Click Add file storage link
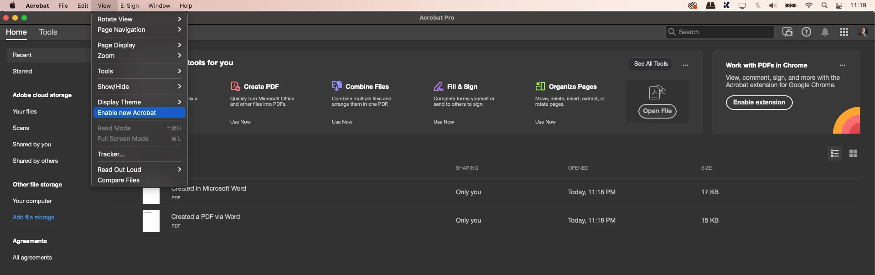The width and height of the screenshot is (875, 275). pyautogui.click(x=33, y=218)
